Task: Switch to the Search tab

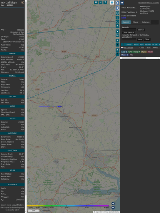Action: [x=126, y=22]
